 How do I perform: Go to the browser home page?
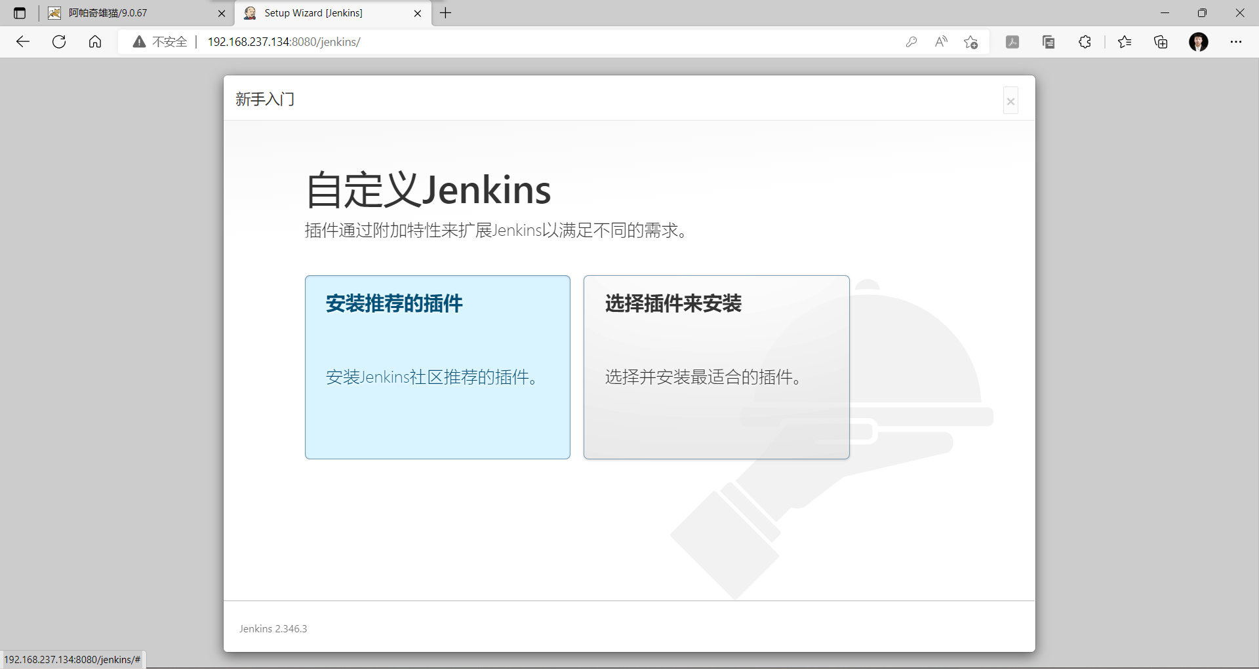95,42
